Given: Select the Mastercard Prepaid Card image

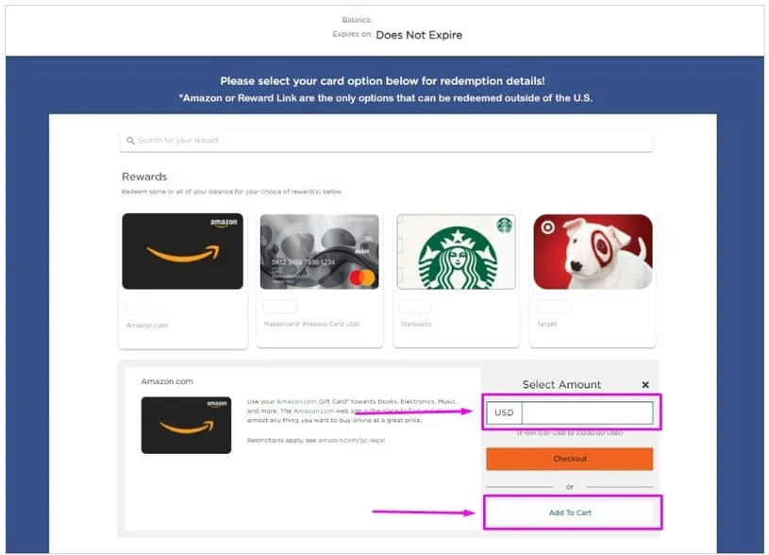Looking at the screenshot, I should (319, 251).
